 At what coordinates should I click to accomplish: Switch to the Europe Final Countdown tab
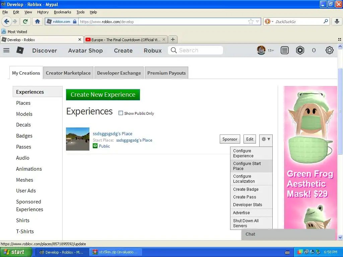(x=126, y=39)
